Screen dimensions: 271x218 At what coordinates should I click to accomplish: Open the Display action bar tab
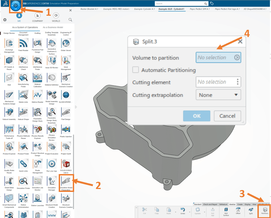pyautogui.click(x=248, y=204)
